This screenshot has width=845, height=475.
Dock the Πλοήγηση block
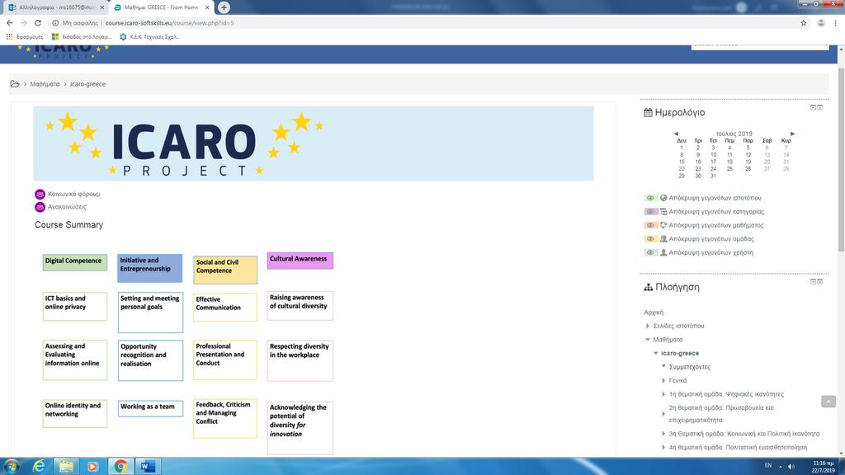pyautogui.click(x=820, y=282)
